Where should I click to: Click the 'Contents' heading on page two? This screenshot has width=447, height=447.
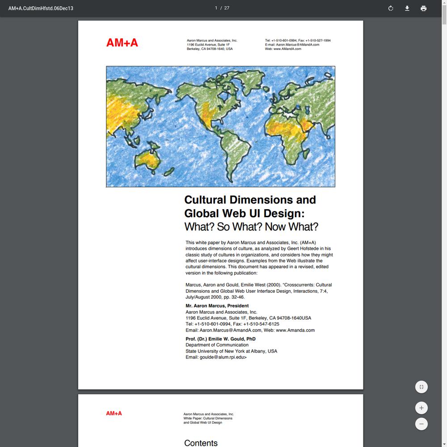201,443
